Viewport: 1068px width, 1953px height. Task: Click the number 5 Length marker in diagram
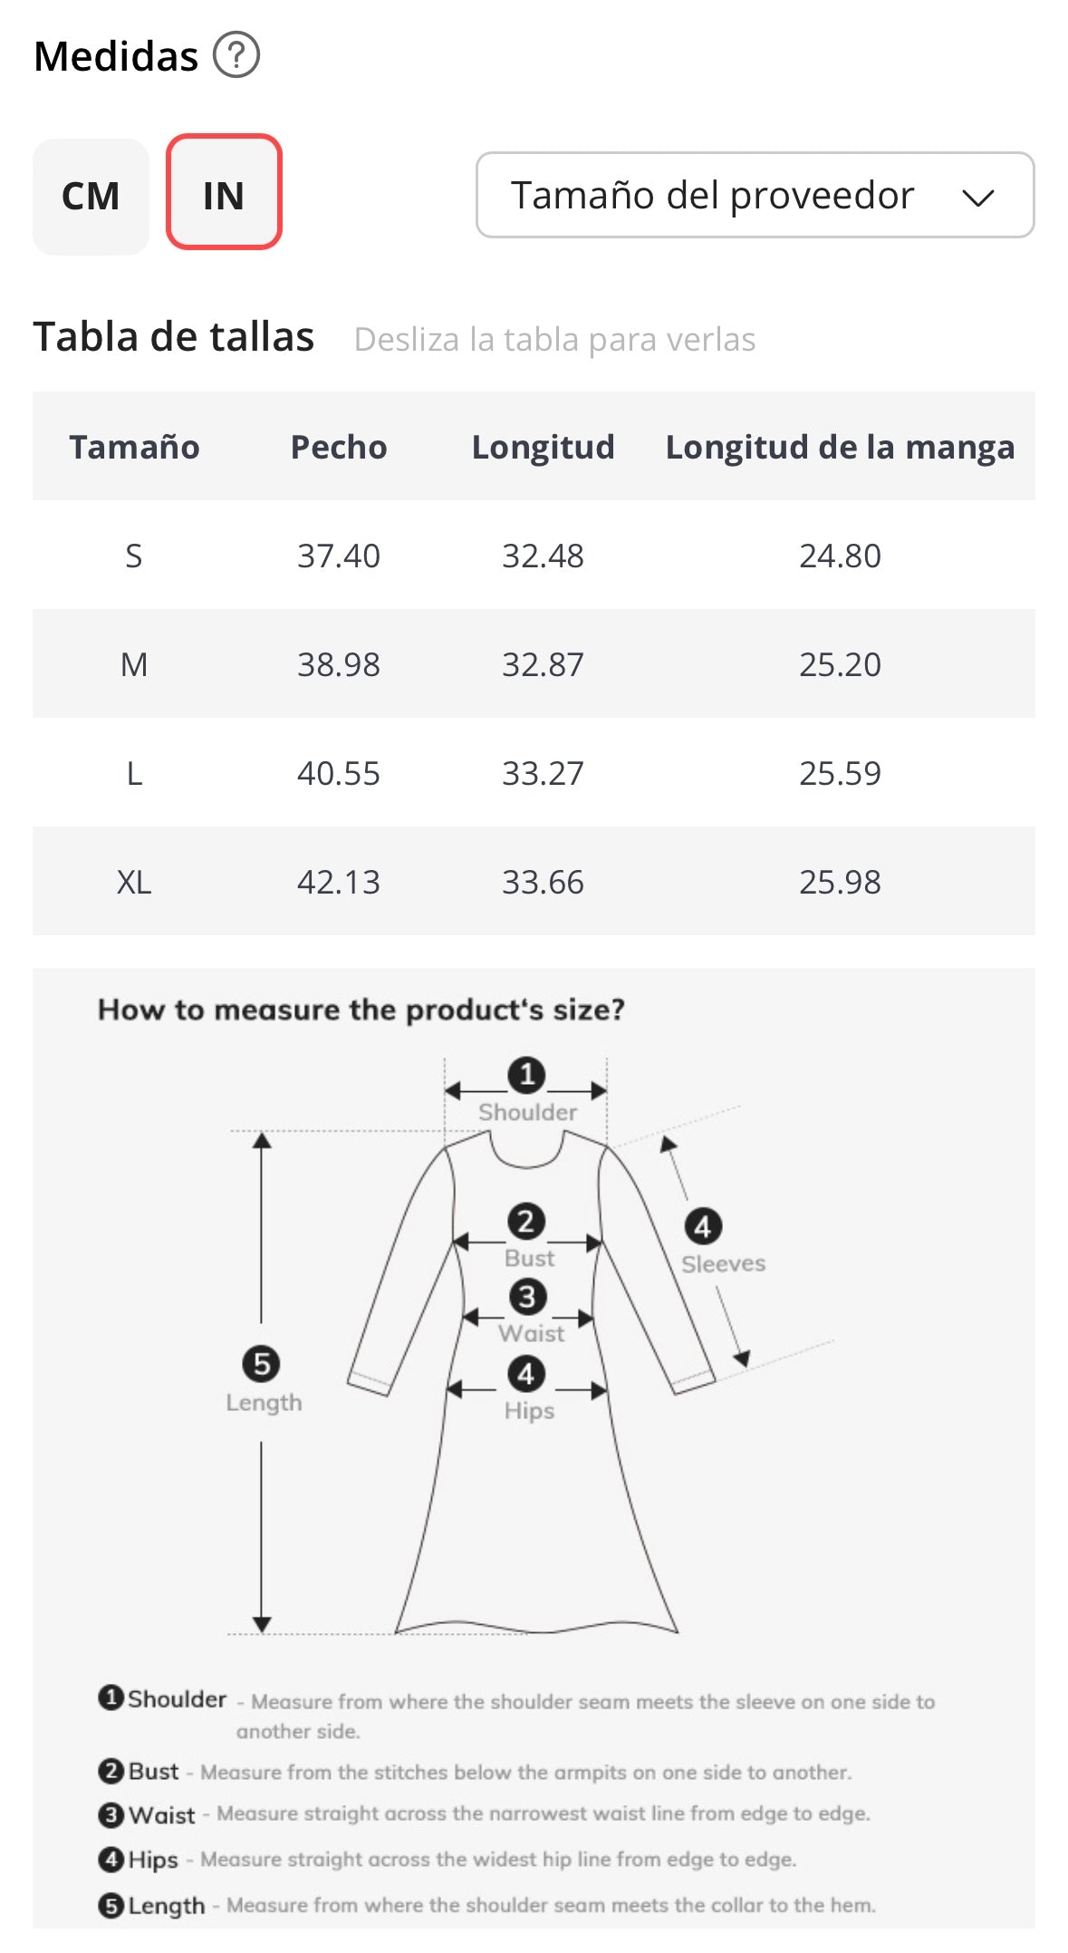[261, 1363]
